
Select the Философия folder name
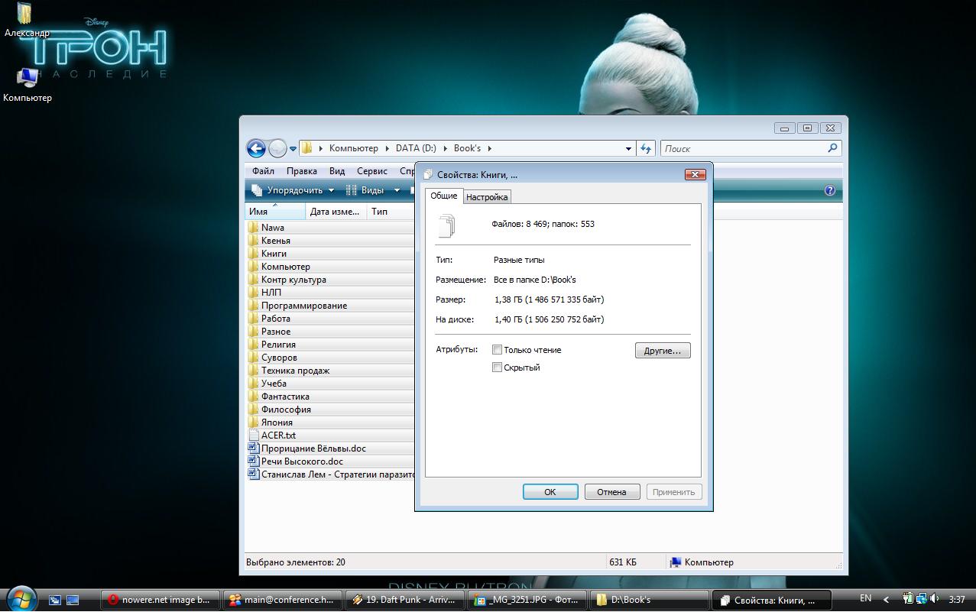286,409
